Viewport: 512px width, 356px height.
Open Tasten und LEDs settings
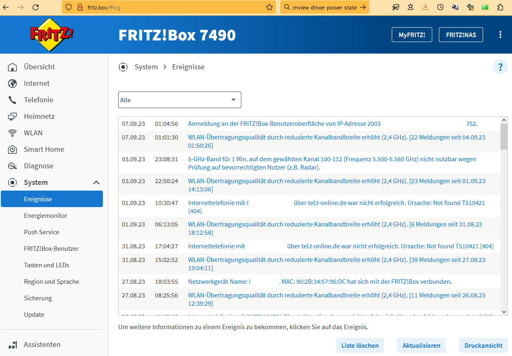click(x=46, y=265)
